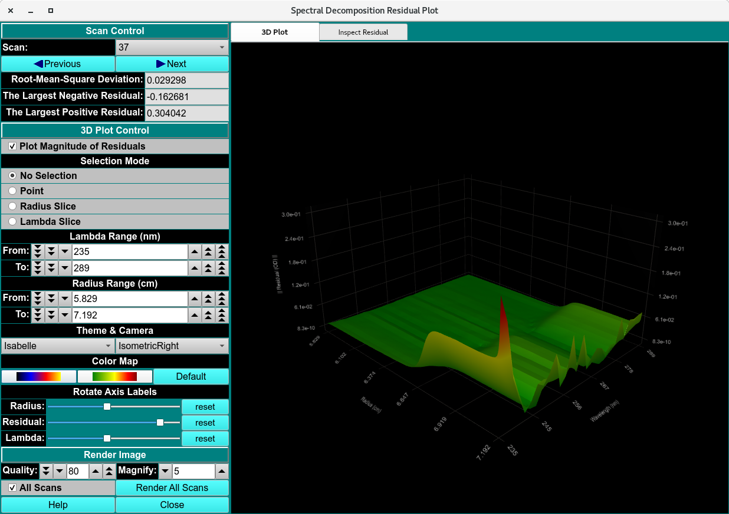Open the Help button
The width and height of the screenshot is (729, 514).
tap(58, 505)
